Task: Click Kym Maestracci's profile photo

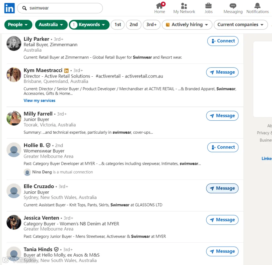Action: tap(14, 75)
